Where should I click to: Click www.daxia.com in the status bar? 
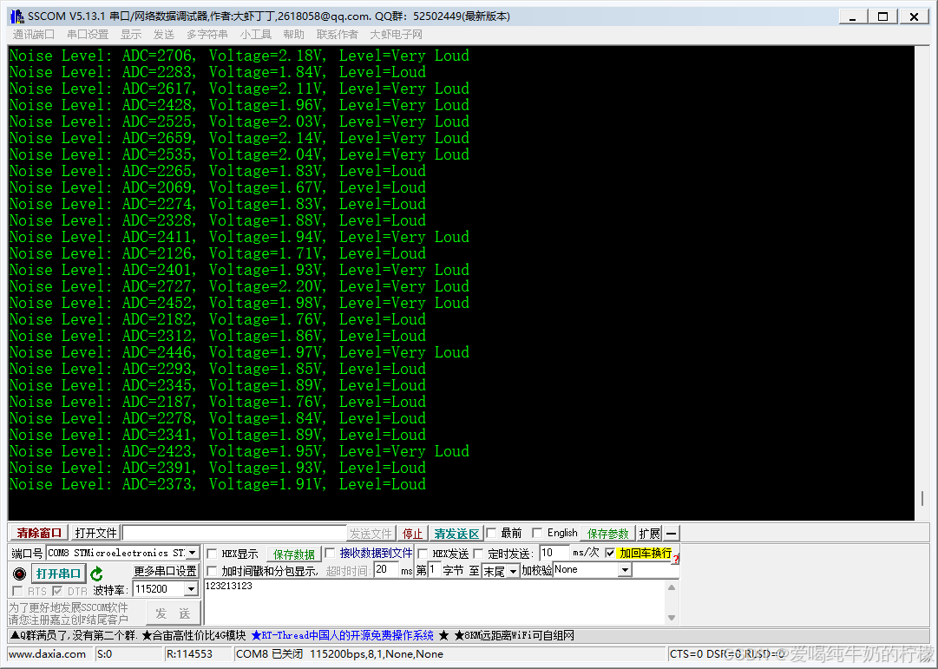[47, 654]
